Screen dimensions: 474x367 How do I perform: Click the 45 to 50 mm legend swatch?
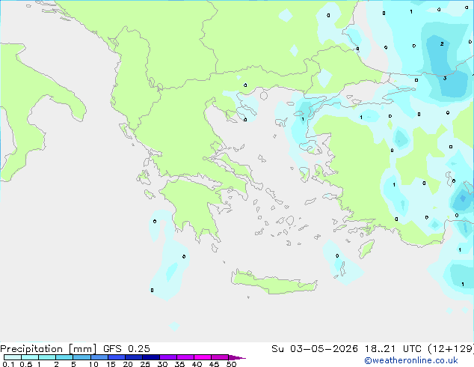point(220,357)
